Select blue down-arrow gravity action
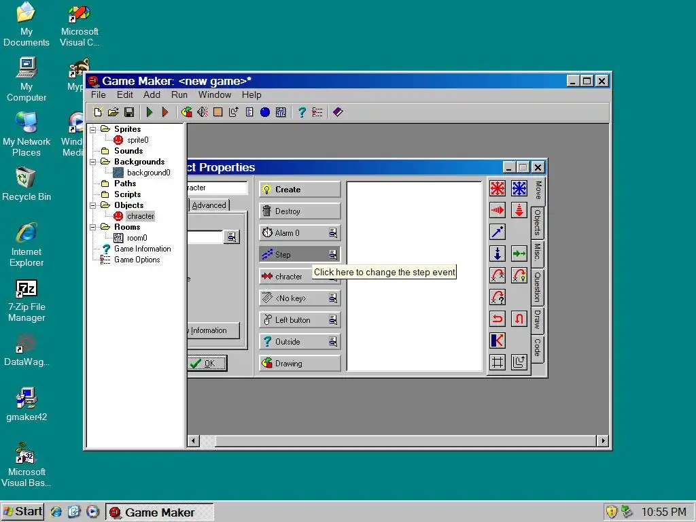The width and height of the screenshot is (696, 522). coord(498,254)
